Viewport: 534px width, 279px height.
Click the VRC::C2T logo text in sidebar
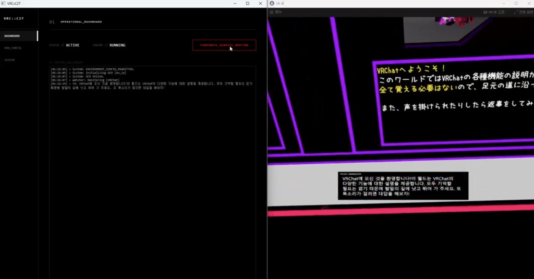pyautogui.click(x=14, y=18)
